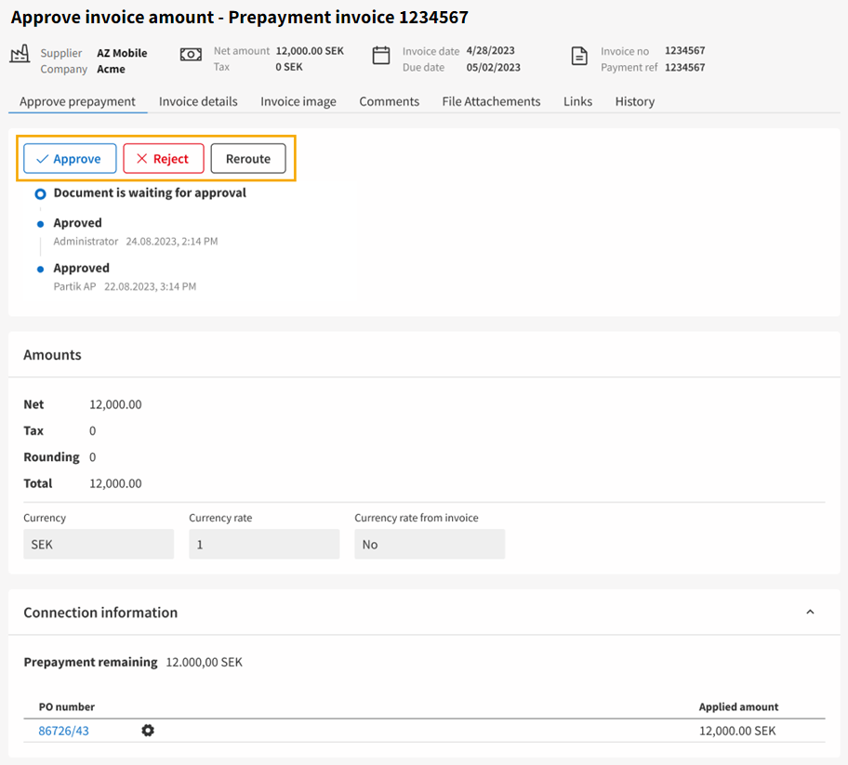Switch to the Invoice image tab
The image size is (848, 765).
click(298, 101)
